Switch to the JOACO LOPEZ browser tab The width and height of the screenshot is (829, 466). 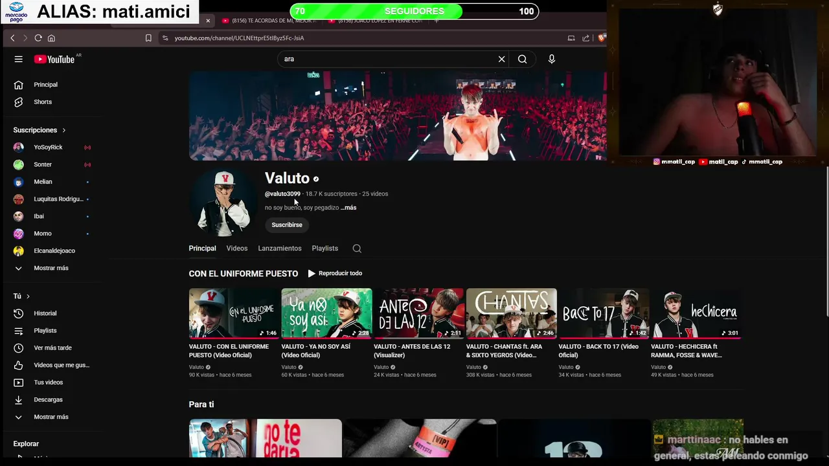point(376,21)
